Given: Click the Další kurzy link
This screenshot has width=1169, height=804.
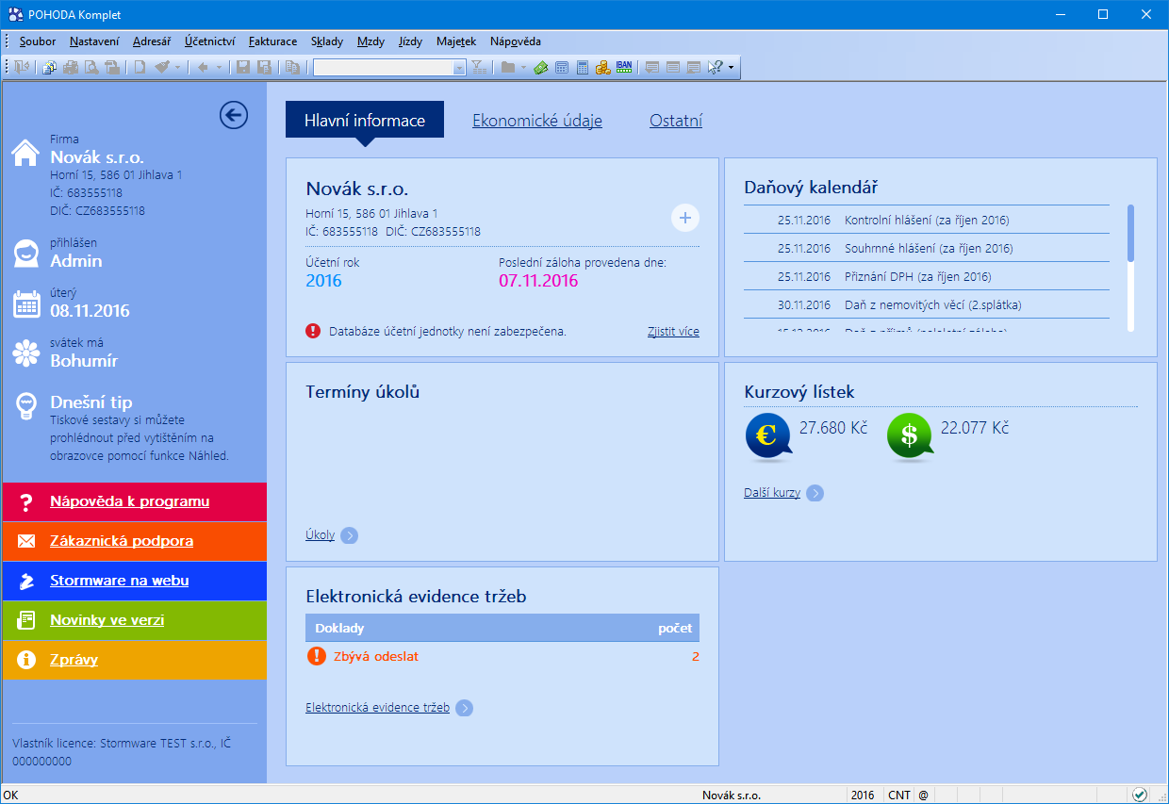Looking at the screenshot, I should tap(772, 493).
